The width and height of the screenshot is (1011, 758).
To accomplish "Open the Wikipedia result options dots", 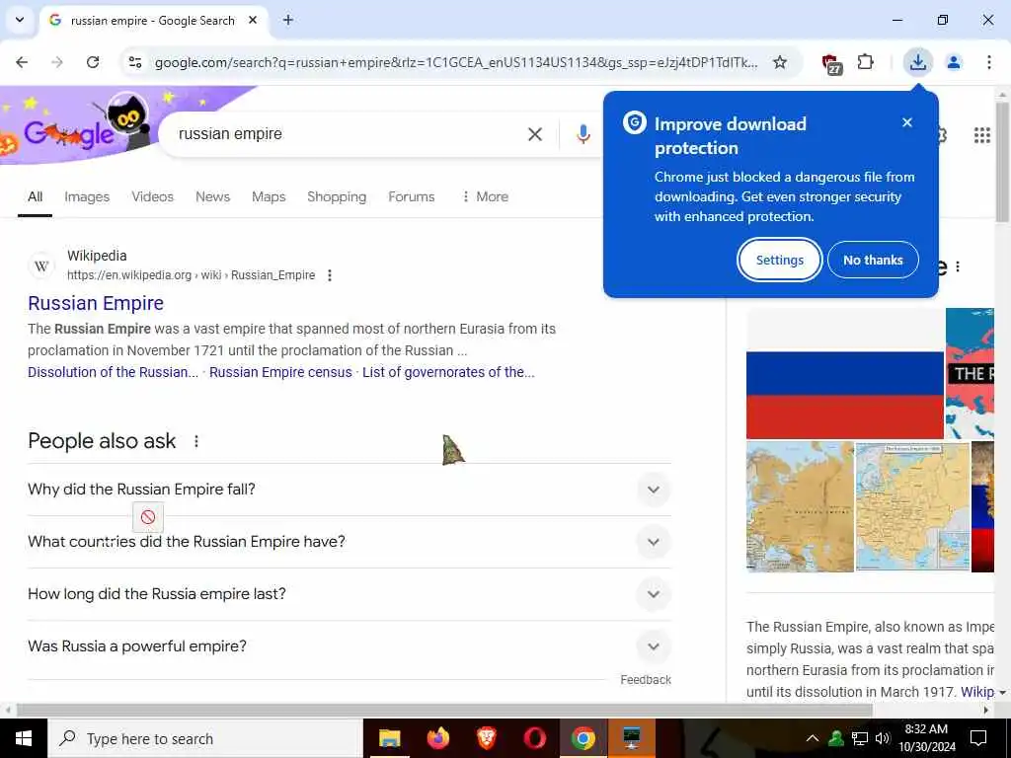I will (x=330, y=275).
